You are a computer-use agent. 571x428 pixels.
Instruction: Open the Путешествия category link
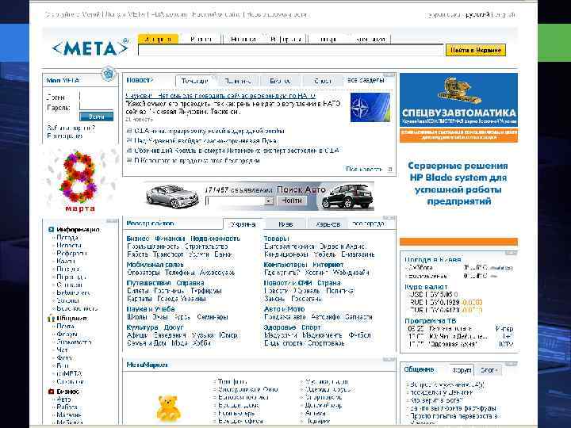click(148, 283)
